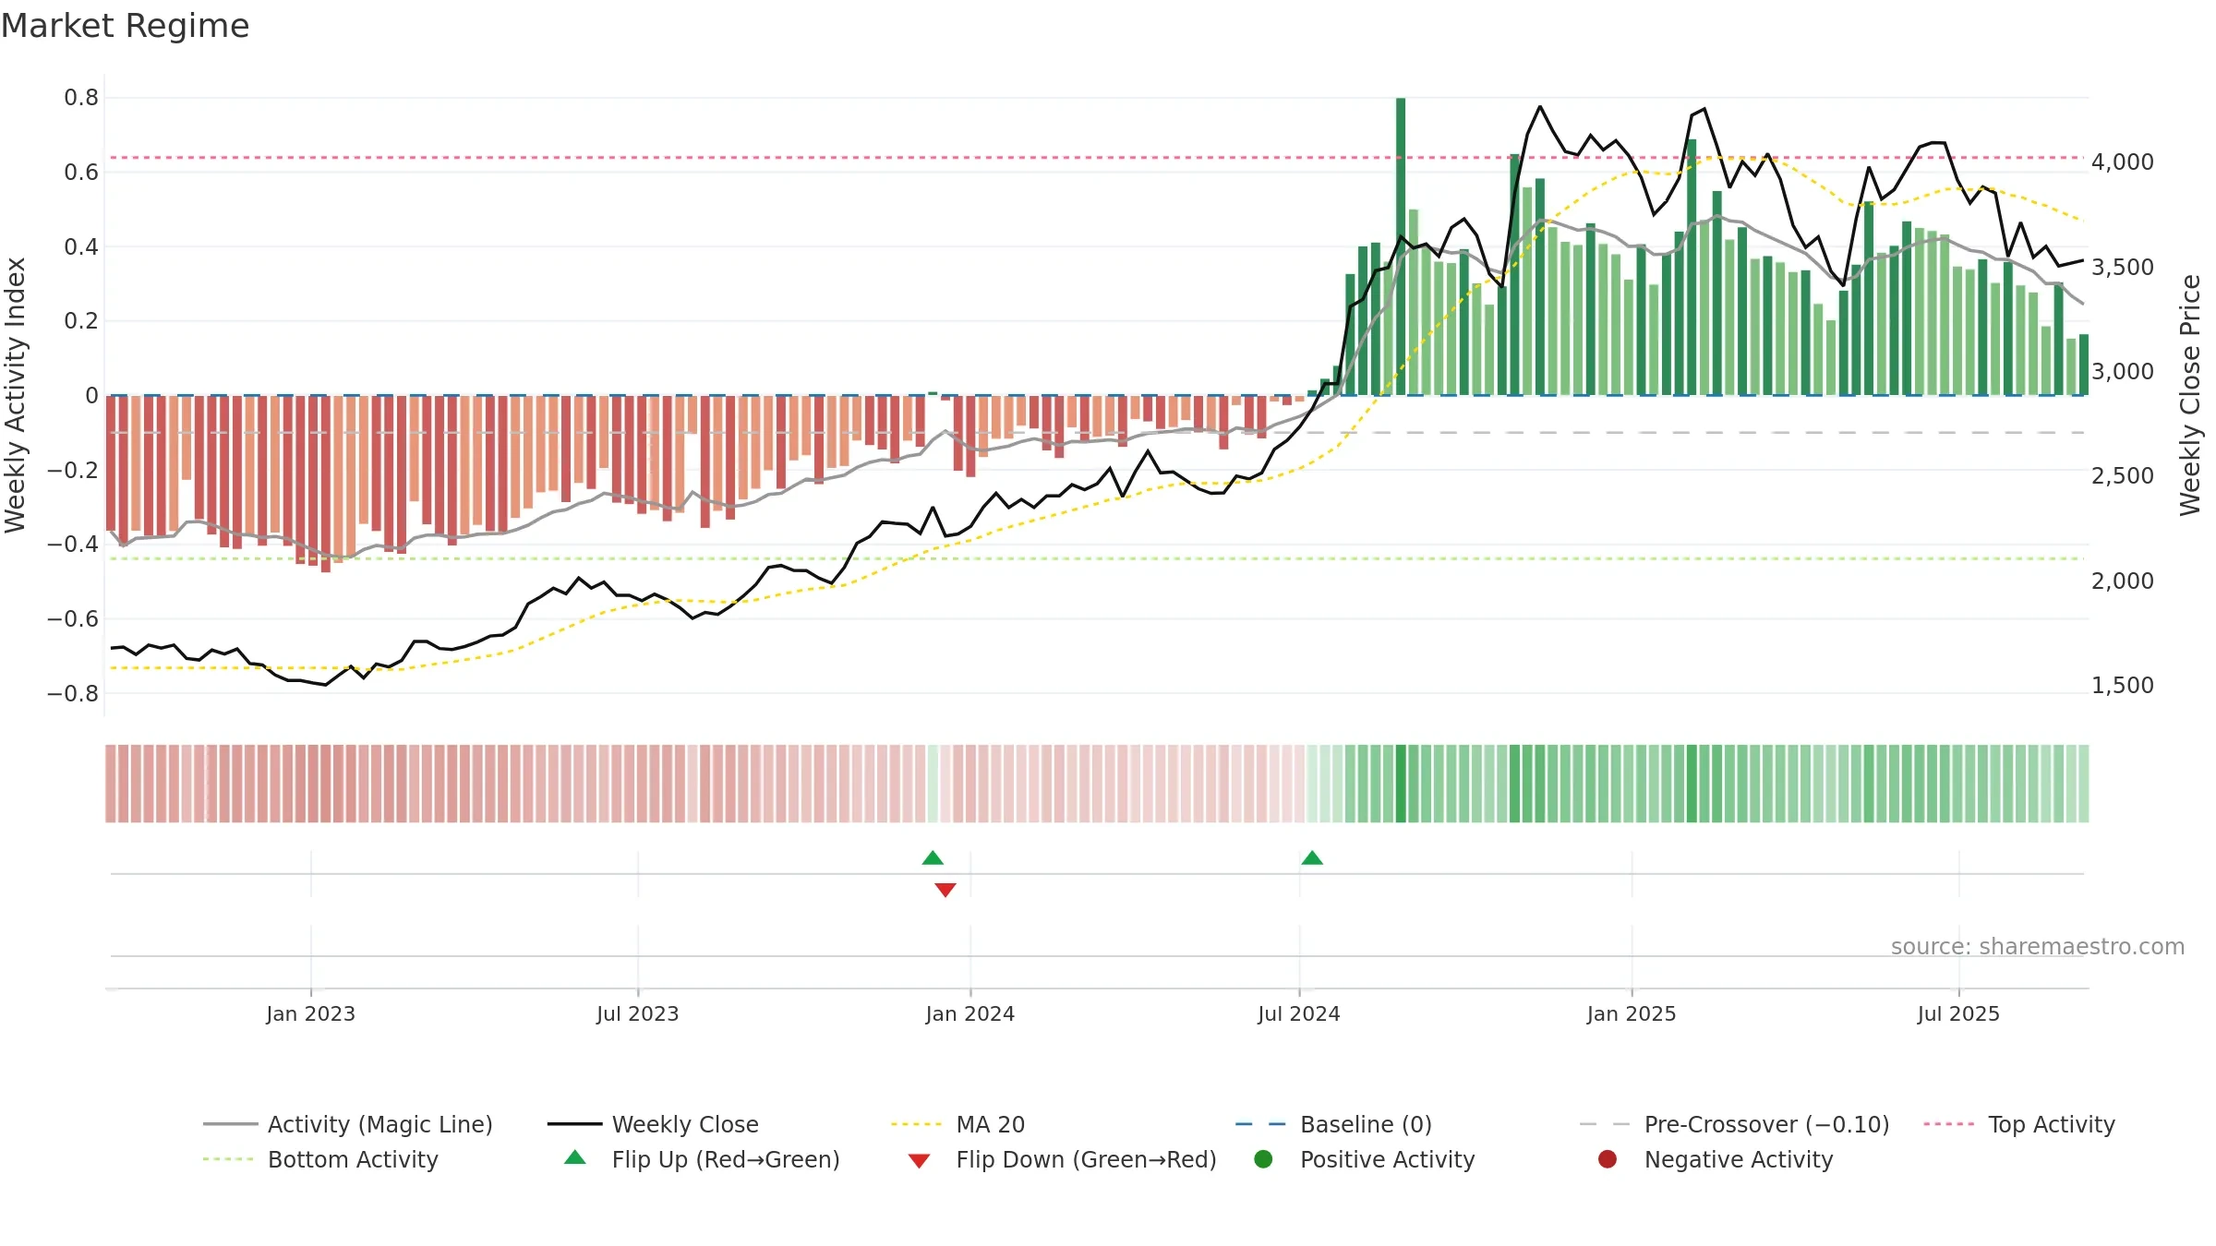Toggle the Bottom Activity legend entry
This screenshot has height=1246, width=2216.
click(x=320, y=1159)
